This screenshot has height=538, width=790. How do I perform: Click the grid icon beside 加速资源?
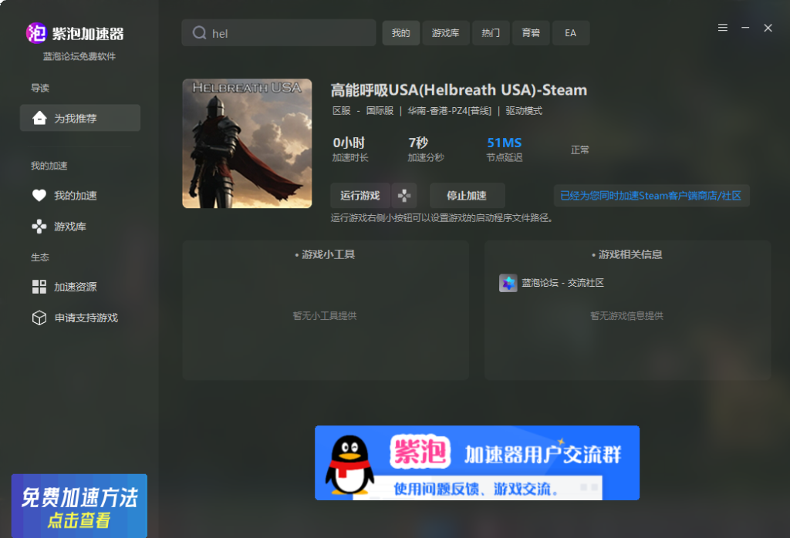point(39,287)
